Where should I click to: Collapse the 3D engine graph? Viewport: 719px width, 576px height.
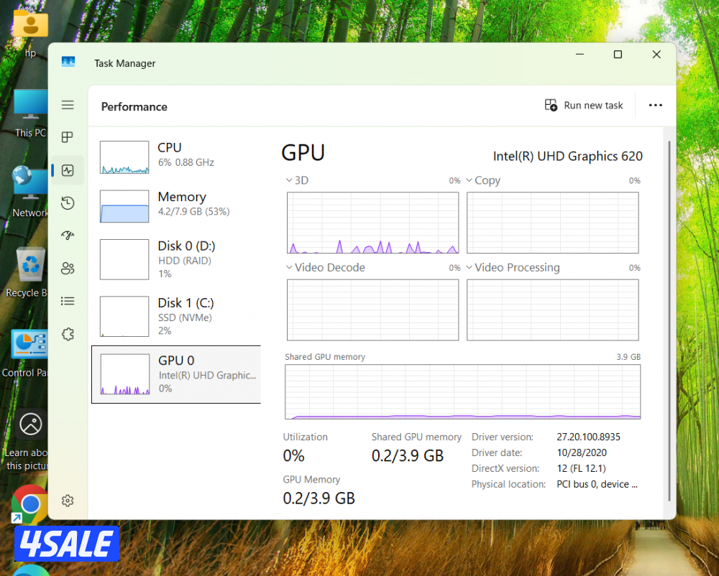click(x=290, y=180)
